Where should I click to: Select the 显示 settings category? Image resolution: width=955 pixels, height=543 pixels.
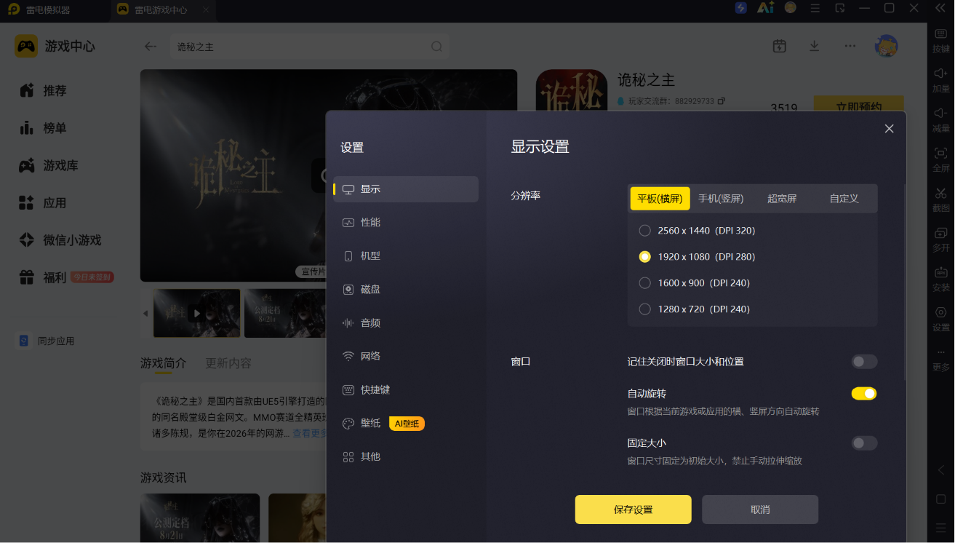click(x=406, y=189)
